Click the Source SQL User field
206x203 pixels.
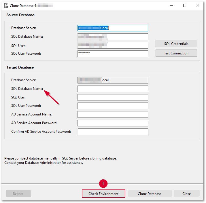(113, 45)
